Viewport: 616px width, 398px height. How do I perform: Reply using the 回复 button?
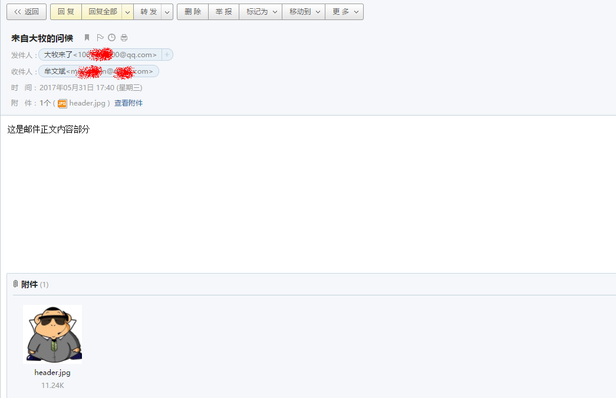(x=66, y=12)
